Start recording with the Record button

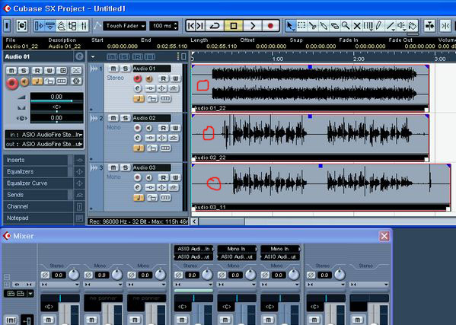(x=270, y=26)
